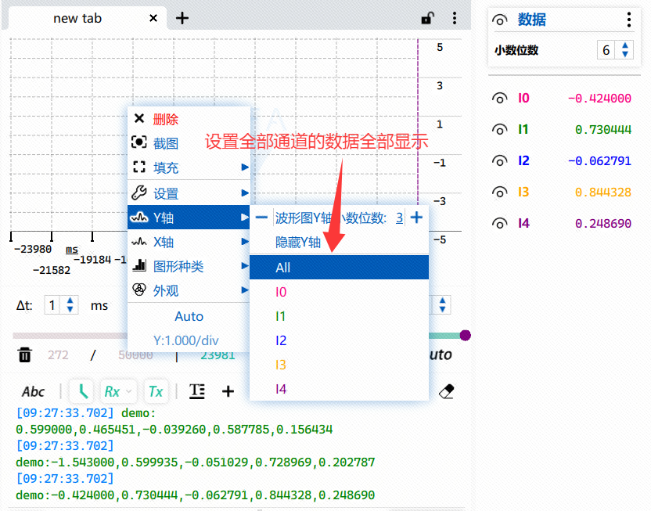This screenshot has width=651, height=511.
Task: Toggle the eye icon in the 数据 panel header
Action: click(499, 20)
